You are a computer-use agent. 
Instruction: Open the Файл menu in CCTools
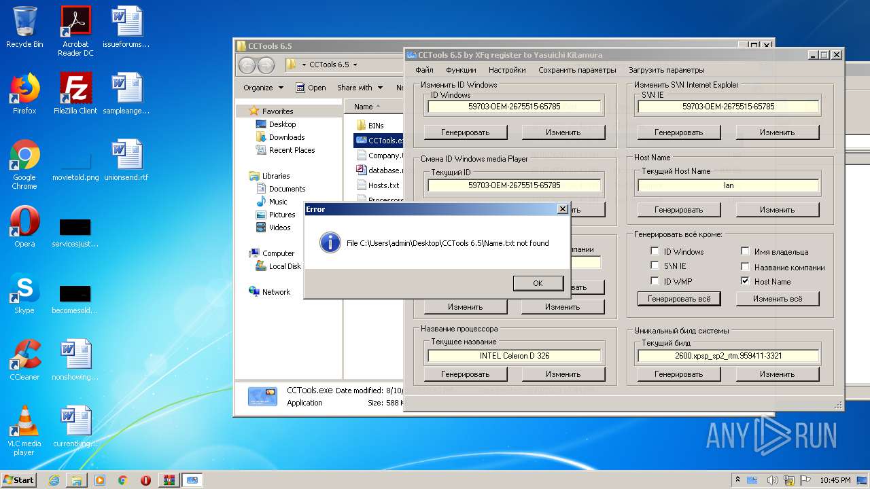[424, 70]
